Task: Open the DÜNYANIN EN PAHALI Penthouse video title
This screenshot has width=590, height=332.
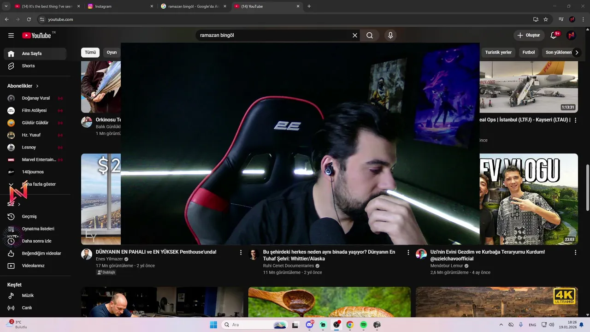Action: pos(156,252)
